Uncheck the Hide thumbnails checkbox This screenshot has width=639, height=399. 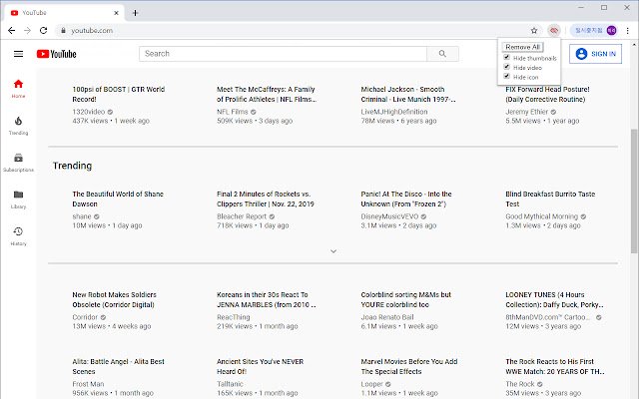(506, 58)
